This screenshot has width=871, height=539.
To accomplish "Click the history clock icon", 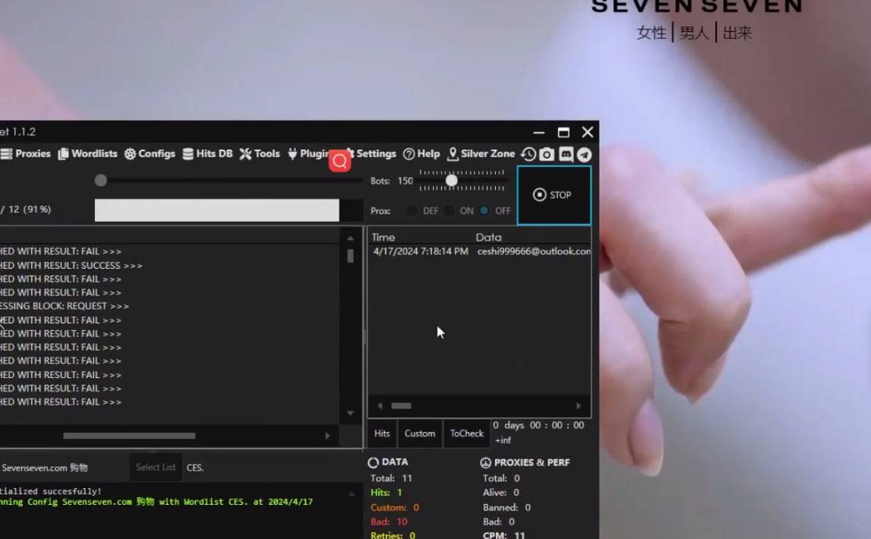I will (529, 154).
